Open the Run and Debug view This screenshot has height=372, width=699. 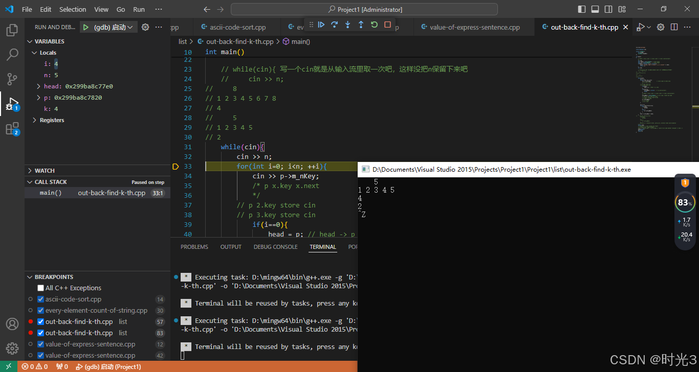tap(12, 104)
